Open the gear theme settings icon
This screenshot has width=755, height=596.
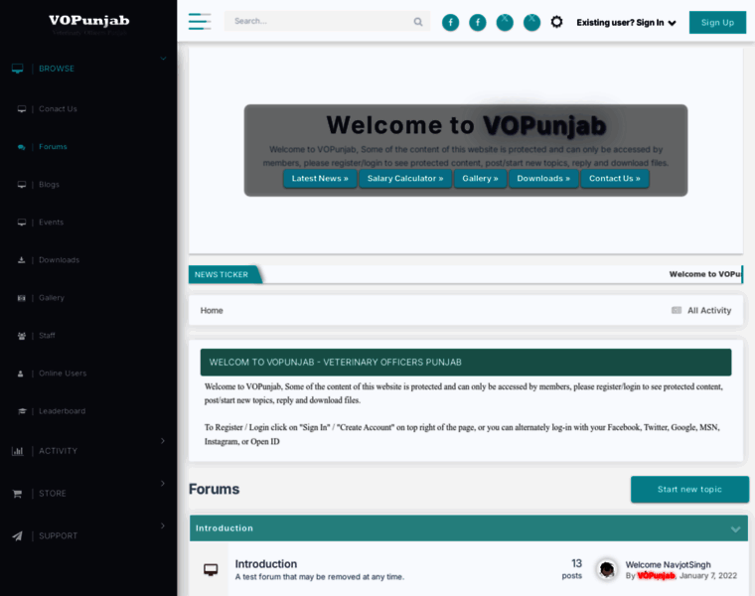point(556,22)
